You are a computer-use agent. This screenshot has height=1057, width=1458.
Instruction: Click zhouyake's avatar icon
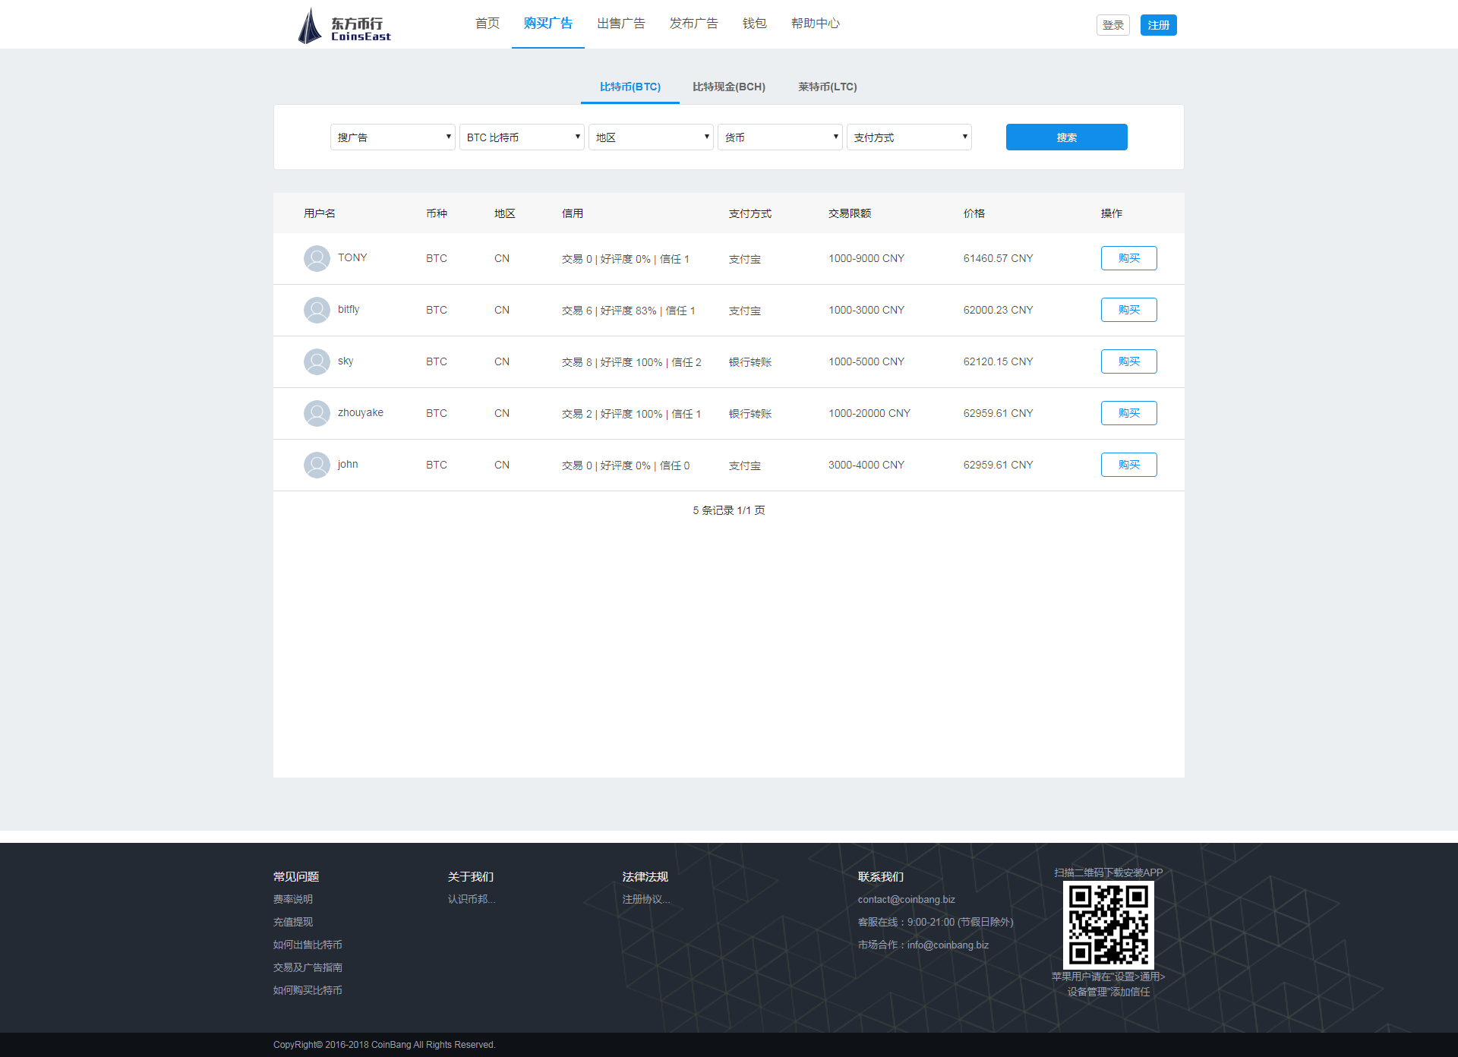317,413
